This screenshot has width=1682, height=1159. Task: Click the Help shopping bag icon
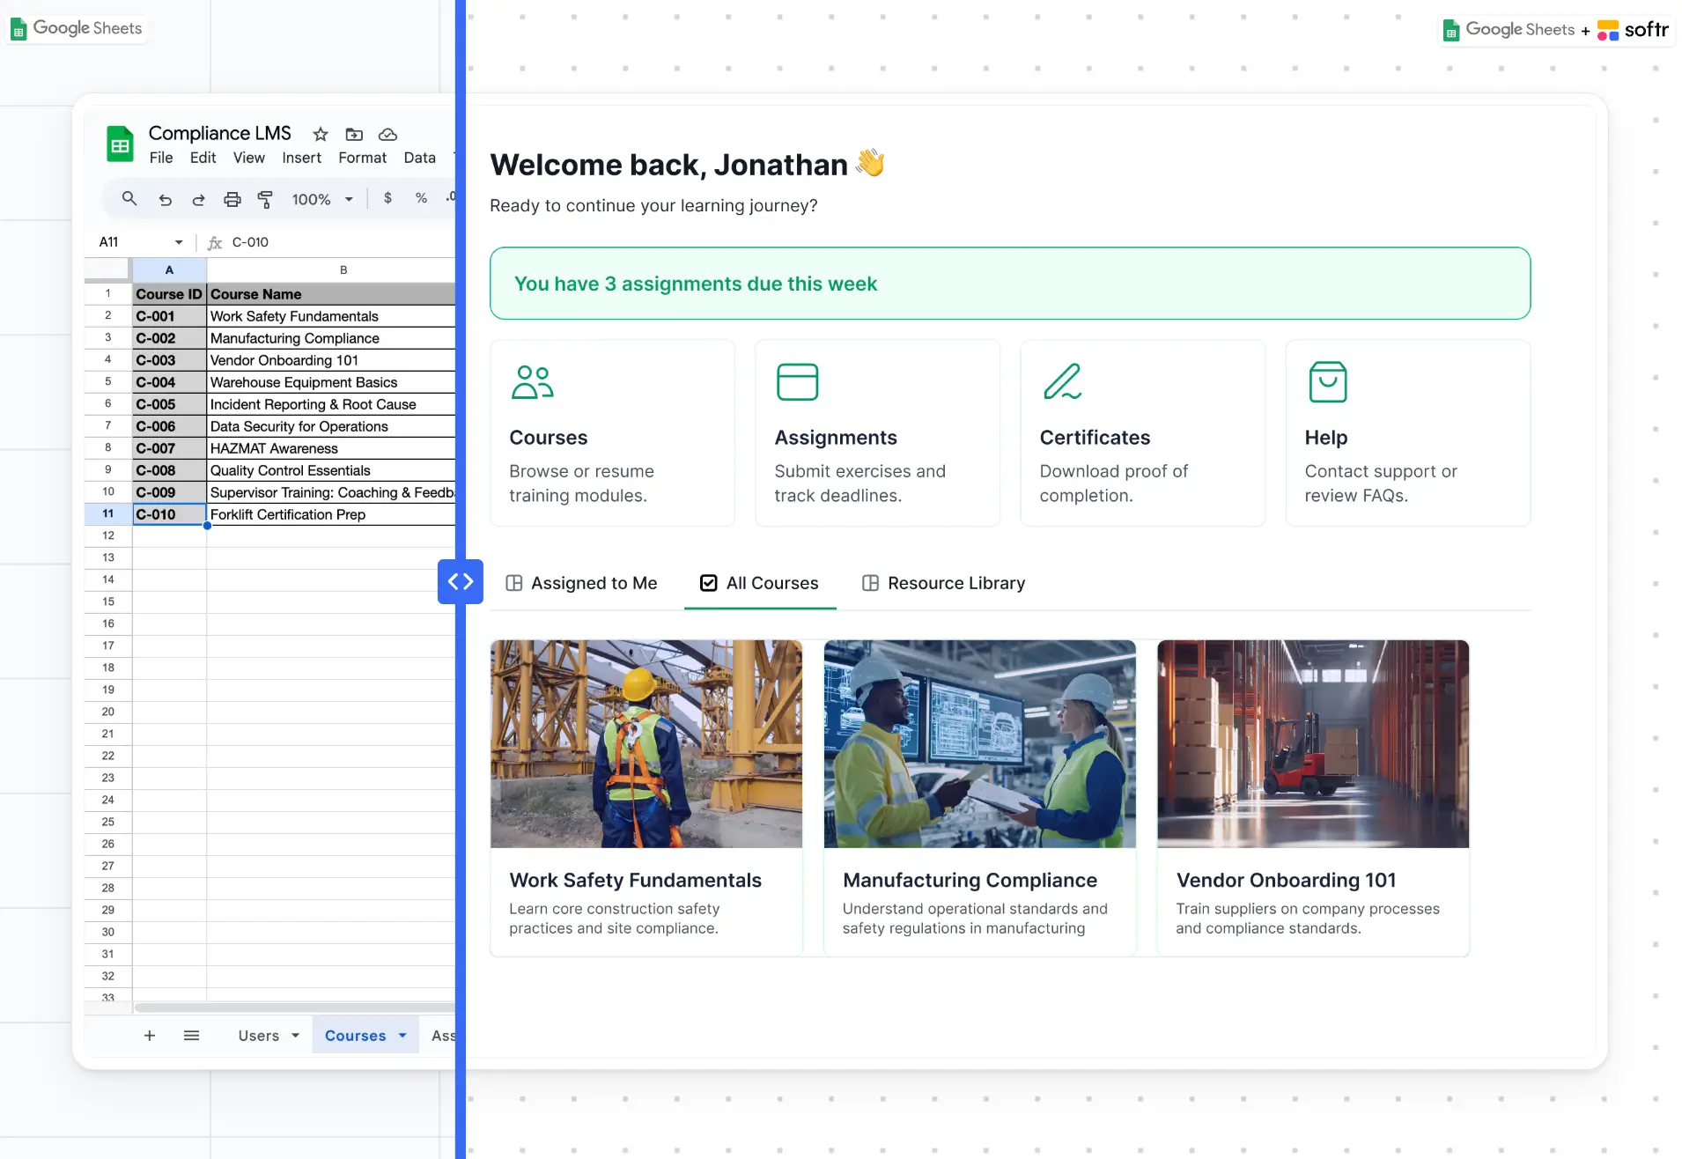1327,381
